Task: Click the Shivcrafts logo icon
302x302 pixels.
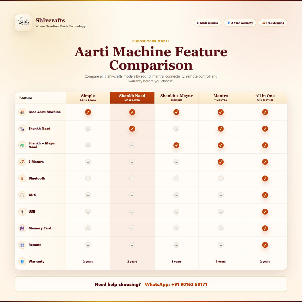Action: tap(23, 22)
